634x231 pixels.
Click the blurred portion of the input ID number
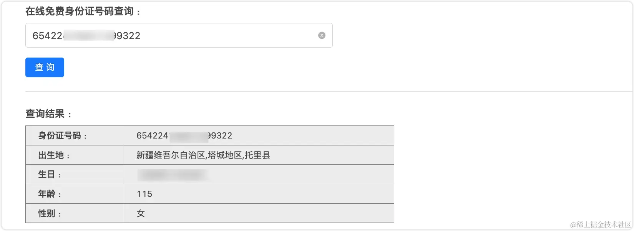tap(88, 35)
